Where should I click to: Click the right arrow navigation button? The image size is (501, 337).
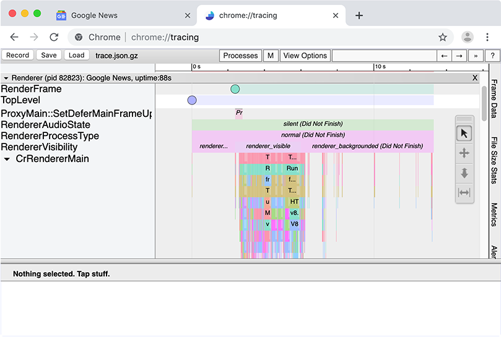[x=459, y=56]
